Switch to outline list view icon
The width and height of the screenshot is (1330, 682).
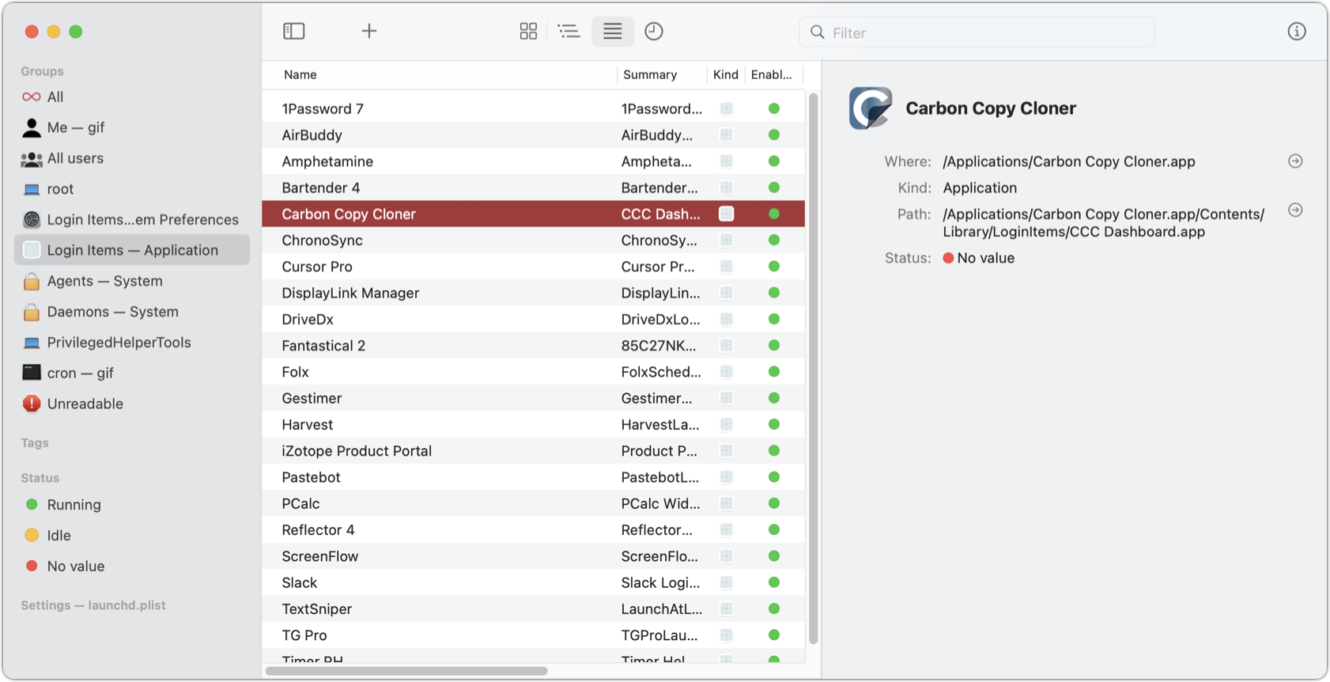point(569,32)
